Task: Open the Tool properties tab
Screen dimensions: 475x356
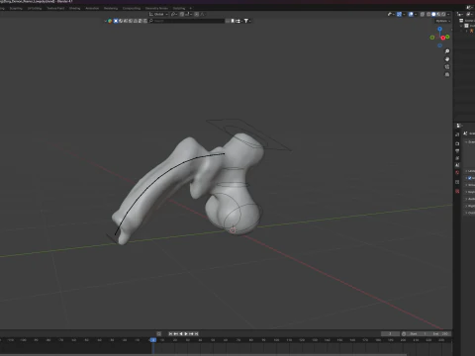Action: pos(457,134)
